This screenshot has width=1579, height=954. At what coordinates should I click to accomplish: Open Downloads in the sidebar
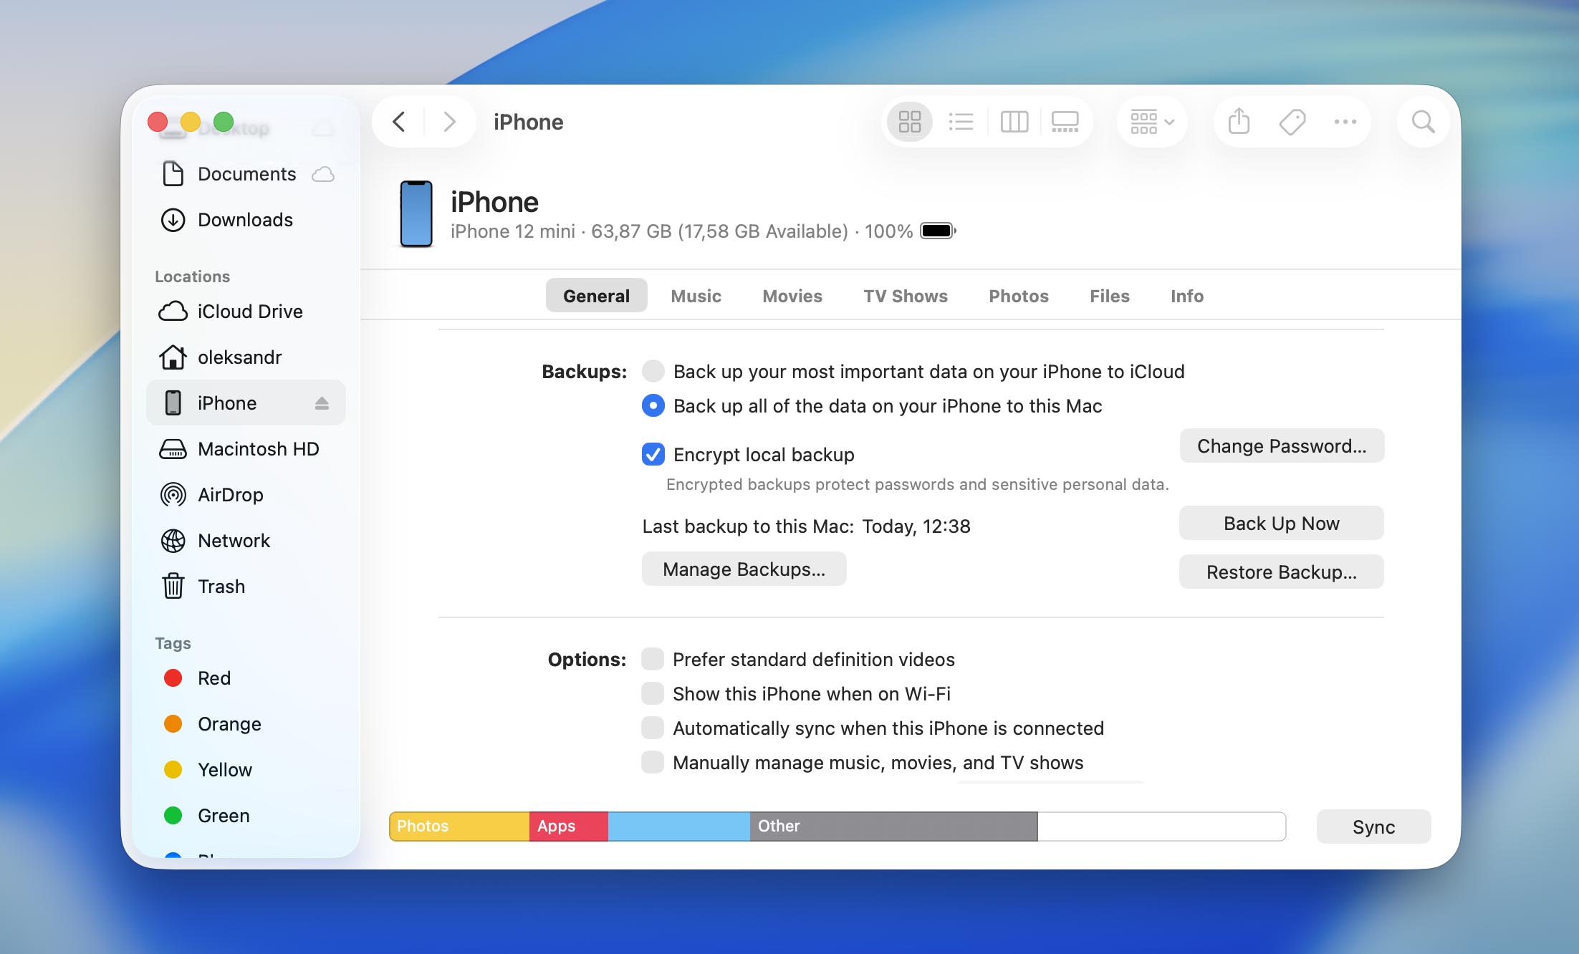246,220
